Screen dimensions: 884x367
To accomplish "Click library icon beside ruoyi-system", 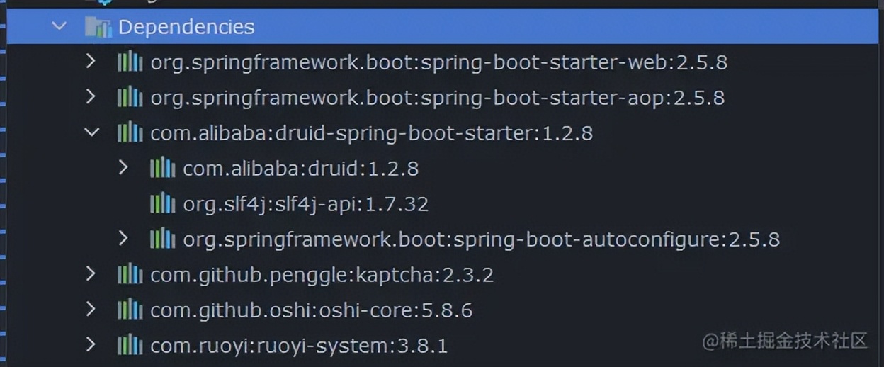I will point(130,346).
